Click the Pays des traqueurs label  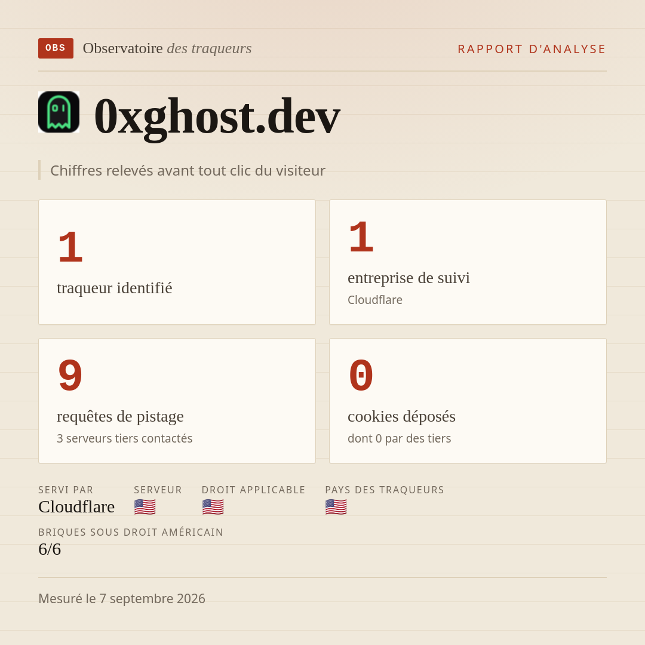[x=385, y=490]
